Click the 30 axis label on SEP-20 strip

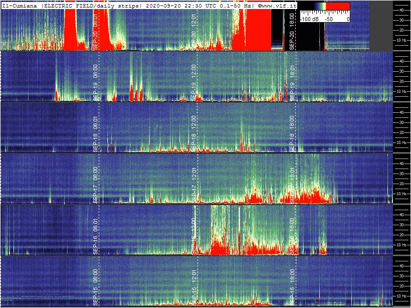401,20
